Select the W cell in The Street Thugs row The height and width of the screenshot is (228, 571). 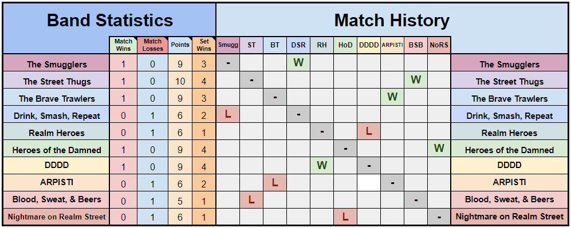click(x=416, y=80)
